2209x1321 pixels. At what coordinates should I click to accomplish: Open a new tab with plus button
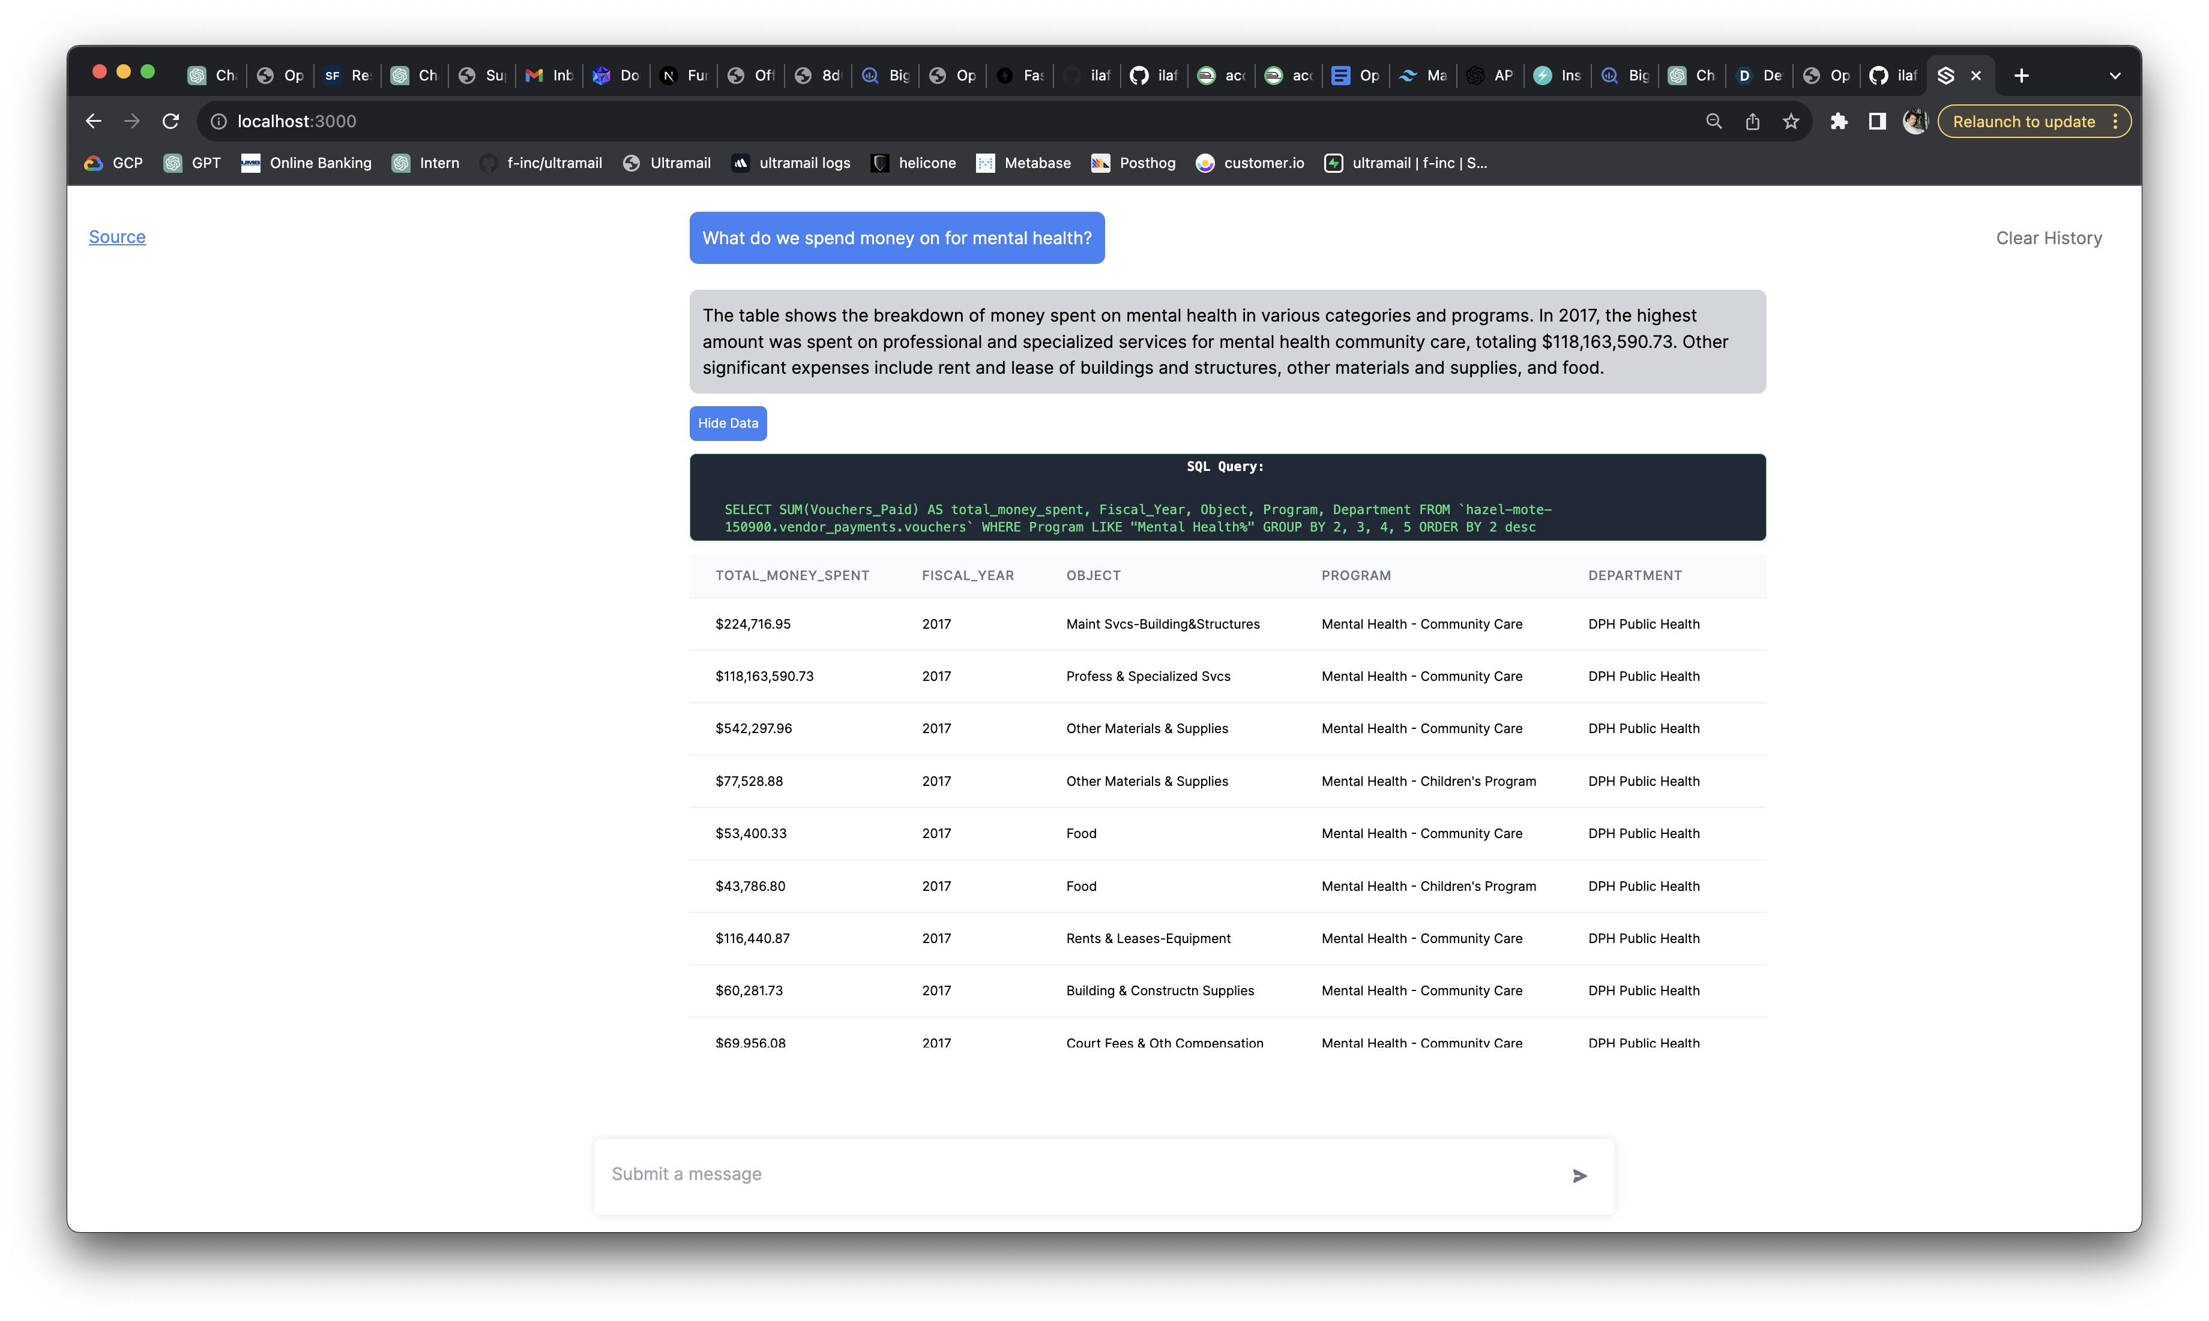(2021, 76)
